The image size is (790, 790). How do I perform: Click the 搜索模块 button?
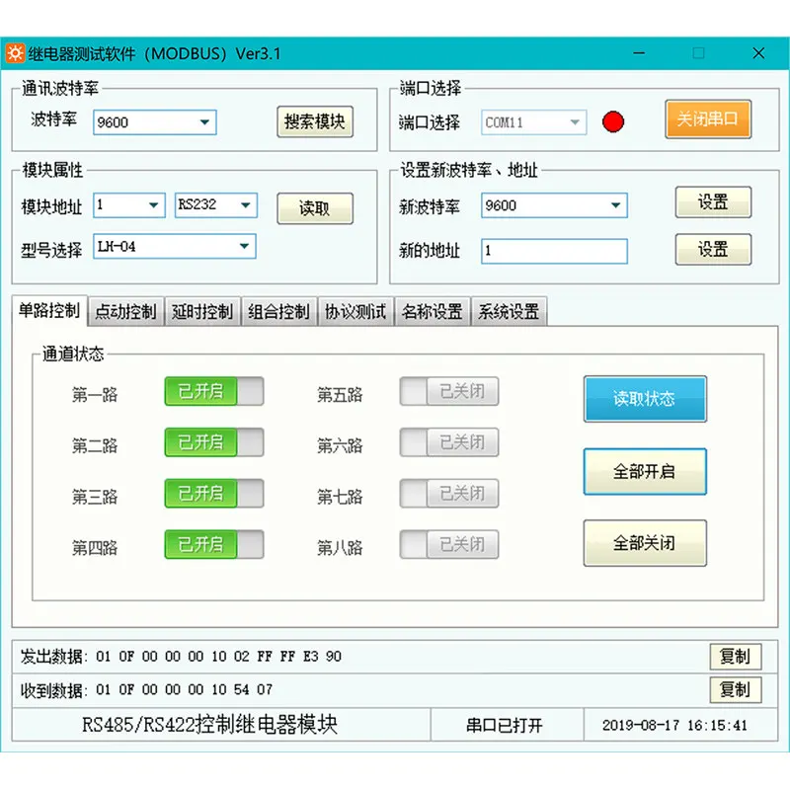coord(315,121)
